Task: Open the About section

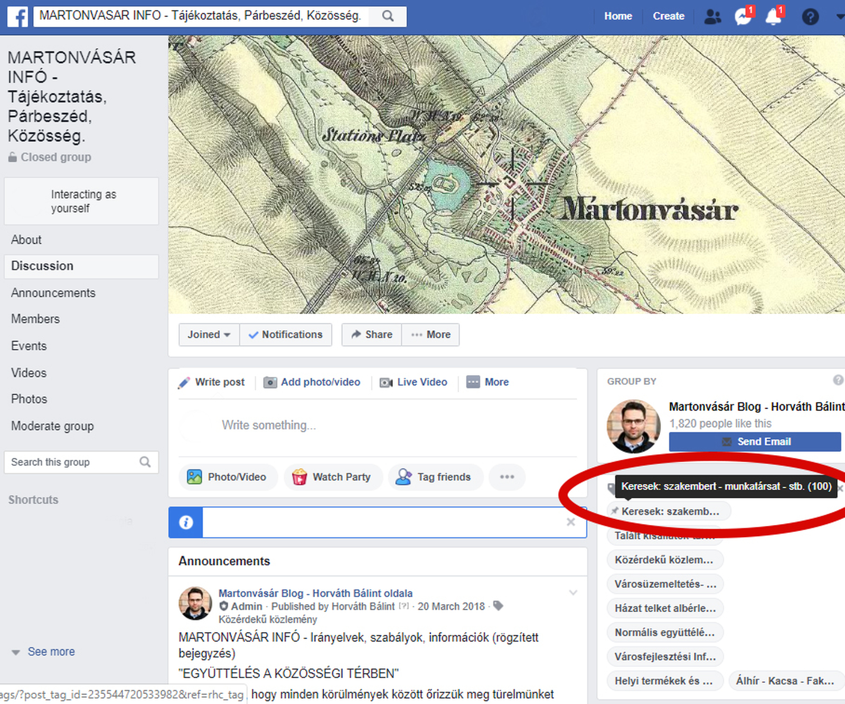Action: 26,240
